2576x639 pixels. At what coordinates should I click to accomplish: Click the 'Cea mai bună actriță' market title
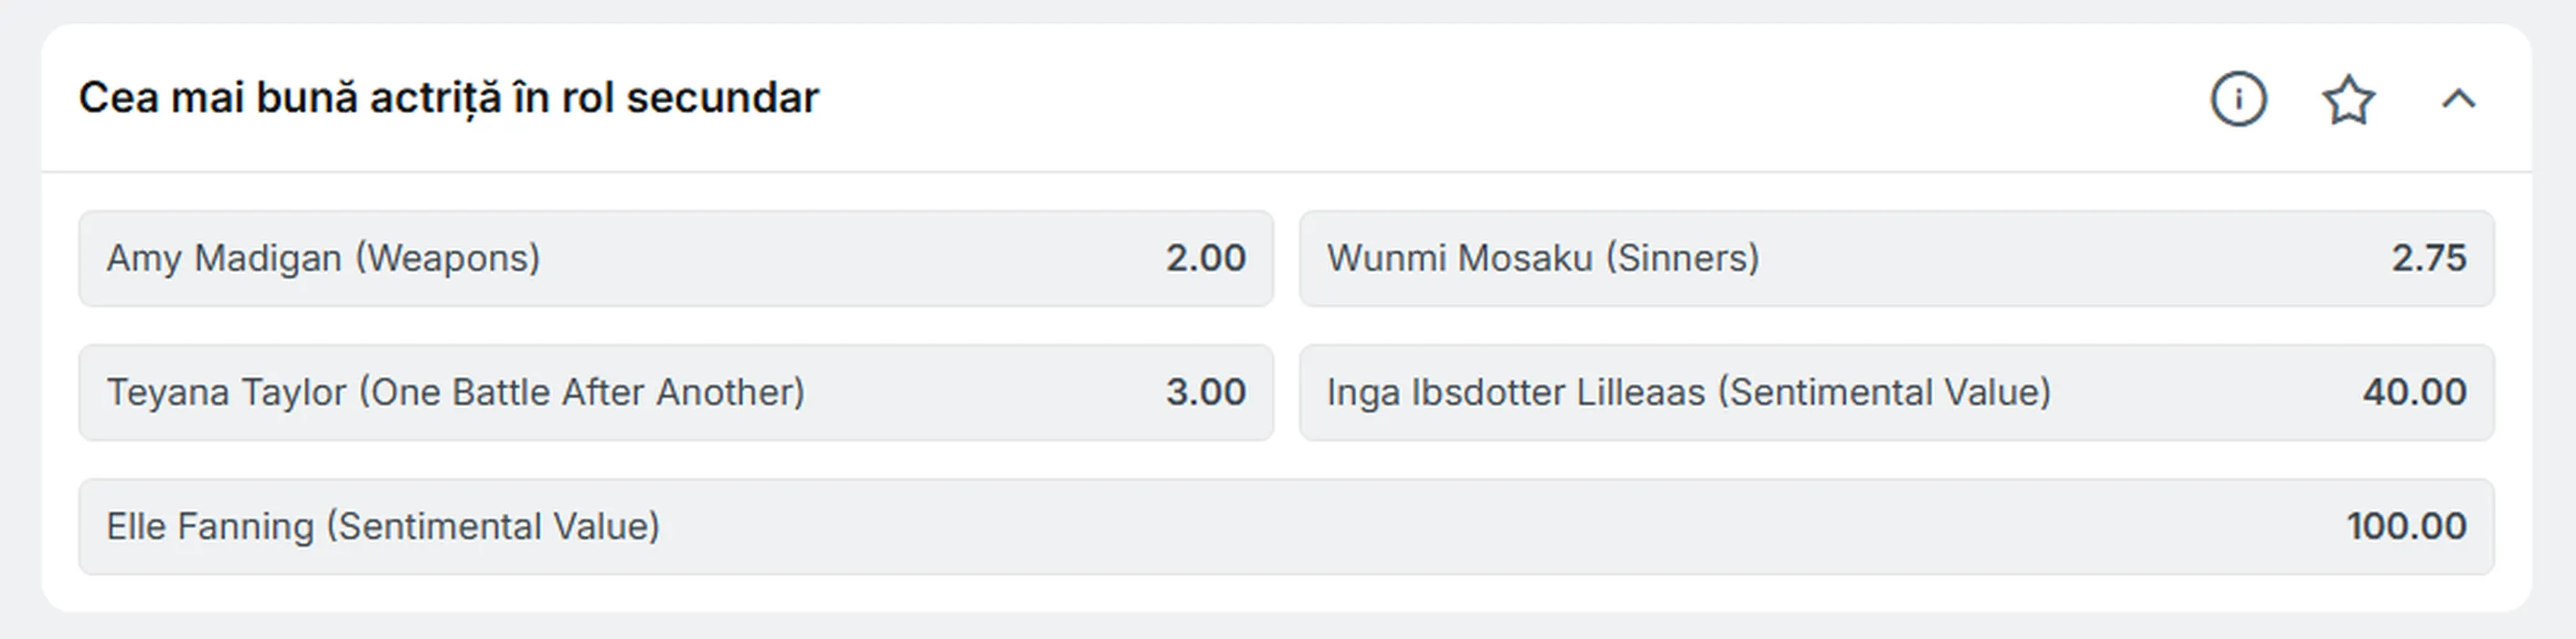tap(448, 98)
